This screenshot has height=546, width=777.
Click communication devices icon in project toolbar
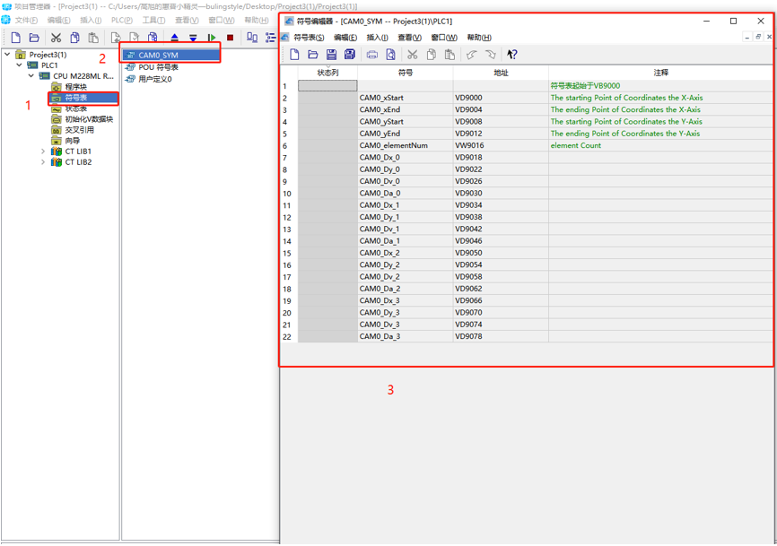coord(252,38)
